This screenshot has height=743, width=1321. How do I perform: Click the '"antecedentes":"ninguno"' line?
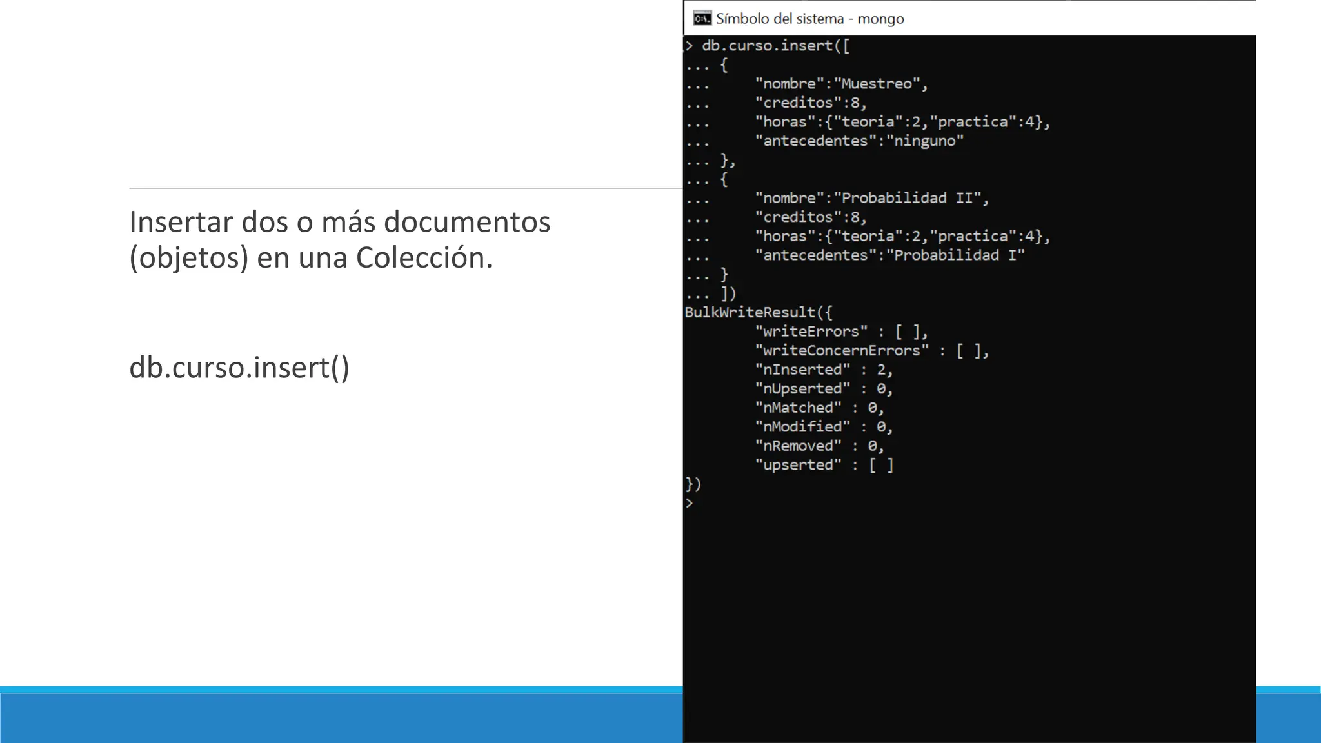pyautogui.click(x=859, y=141)
